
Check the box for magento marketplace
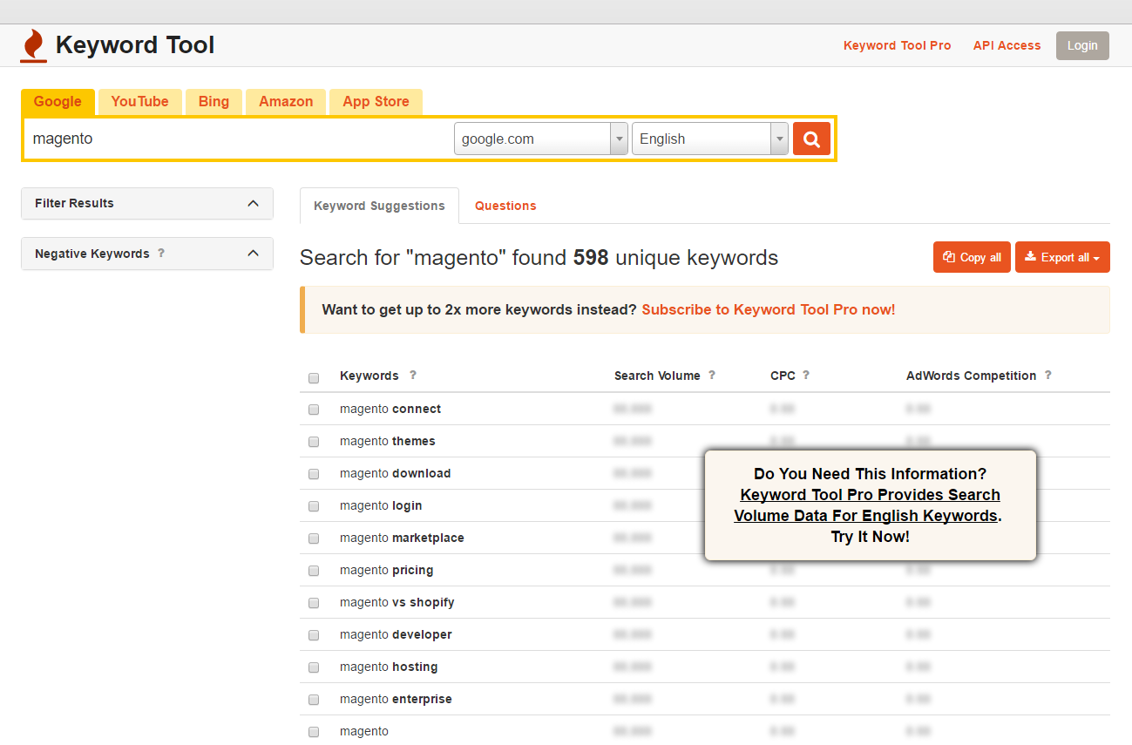coord(314,538)
